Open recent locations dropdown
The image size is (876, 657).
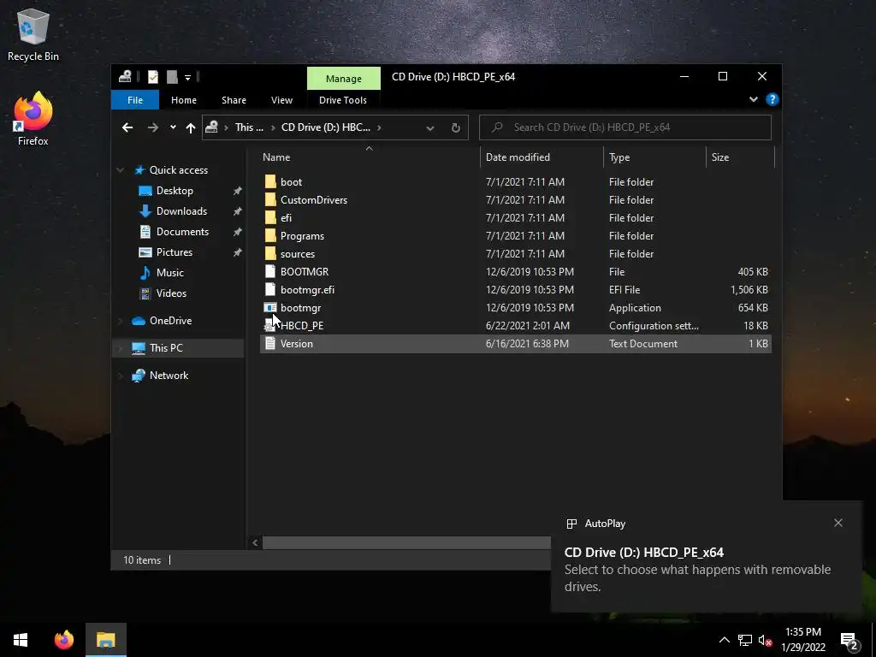pos(173,127)
